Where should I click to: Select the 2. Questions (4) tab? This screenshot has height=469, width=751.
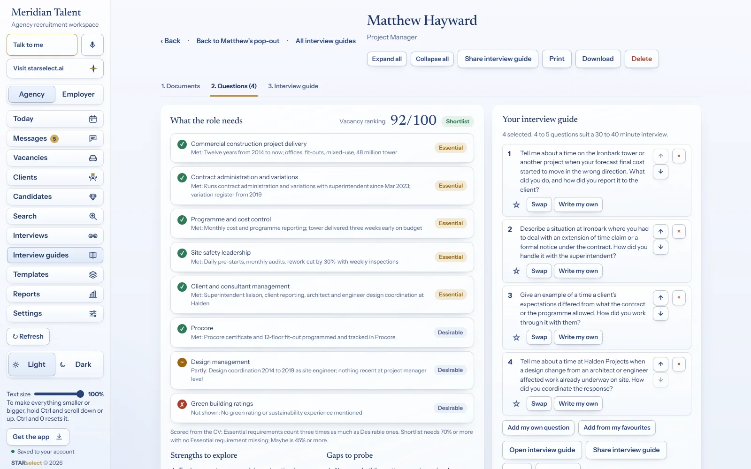click(x=234, y=86)
